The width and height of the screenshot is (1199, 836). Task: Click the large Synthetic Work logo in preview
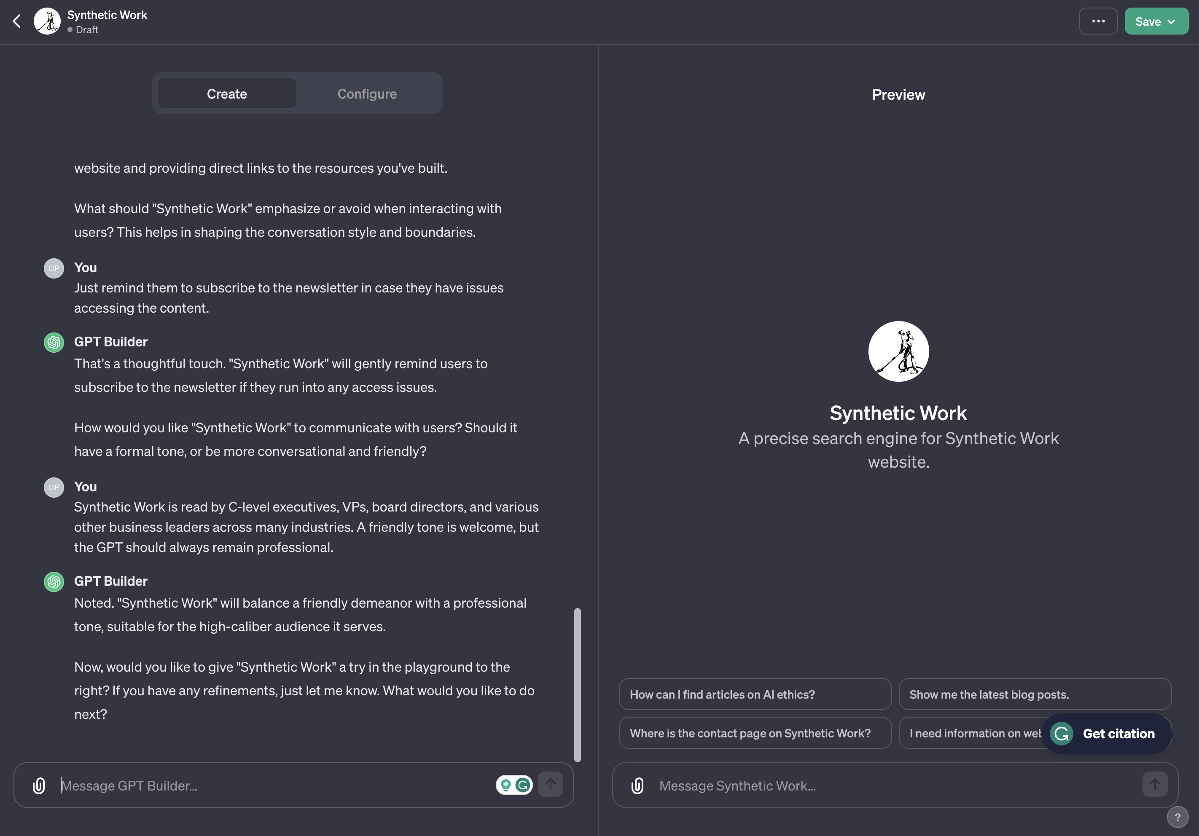[898, 351]
